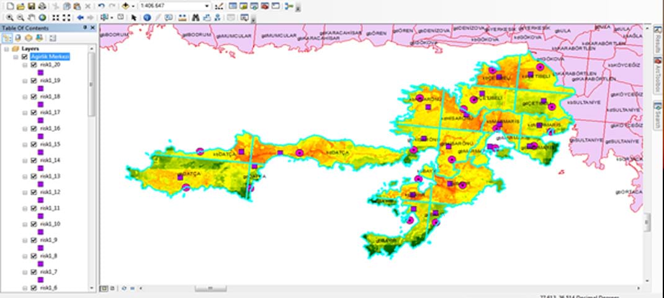The height and width of the screenshot is (298, 664).
Task: Create a new map document
Action: tap(10, 6)
